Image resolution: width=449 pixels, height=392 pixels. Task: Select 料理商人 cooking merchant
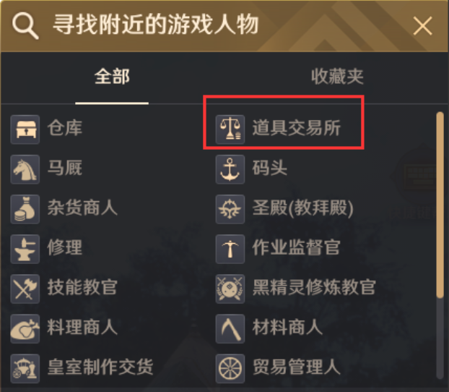pyautogui.click(x=82, y=328)
